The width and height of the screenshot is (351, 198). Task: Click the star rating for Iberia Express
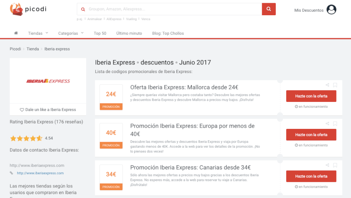26,138
